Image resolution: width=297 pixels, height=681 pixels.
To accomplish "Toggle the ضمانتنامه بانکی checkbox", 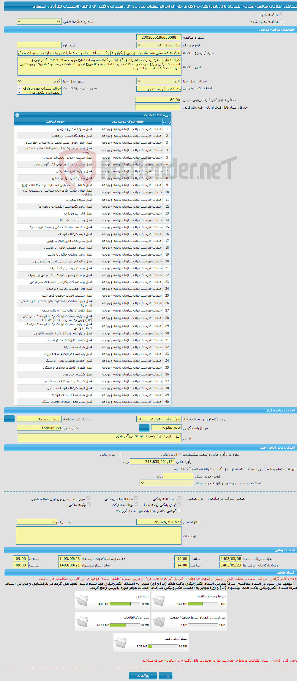I will click(179, 498).
